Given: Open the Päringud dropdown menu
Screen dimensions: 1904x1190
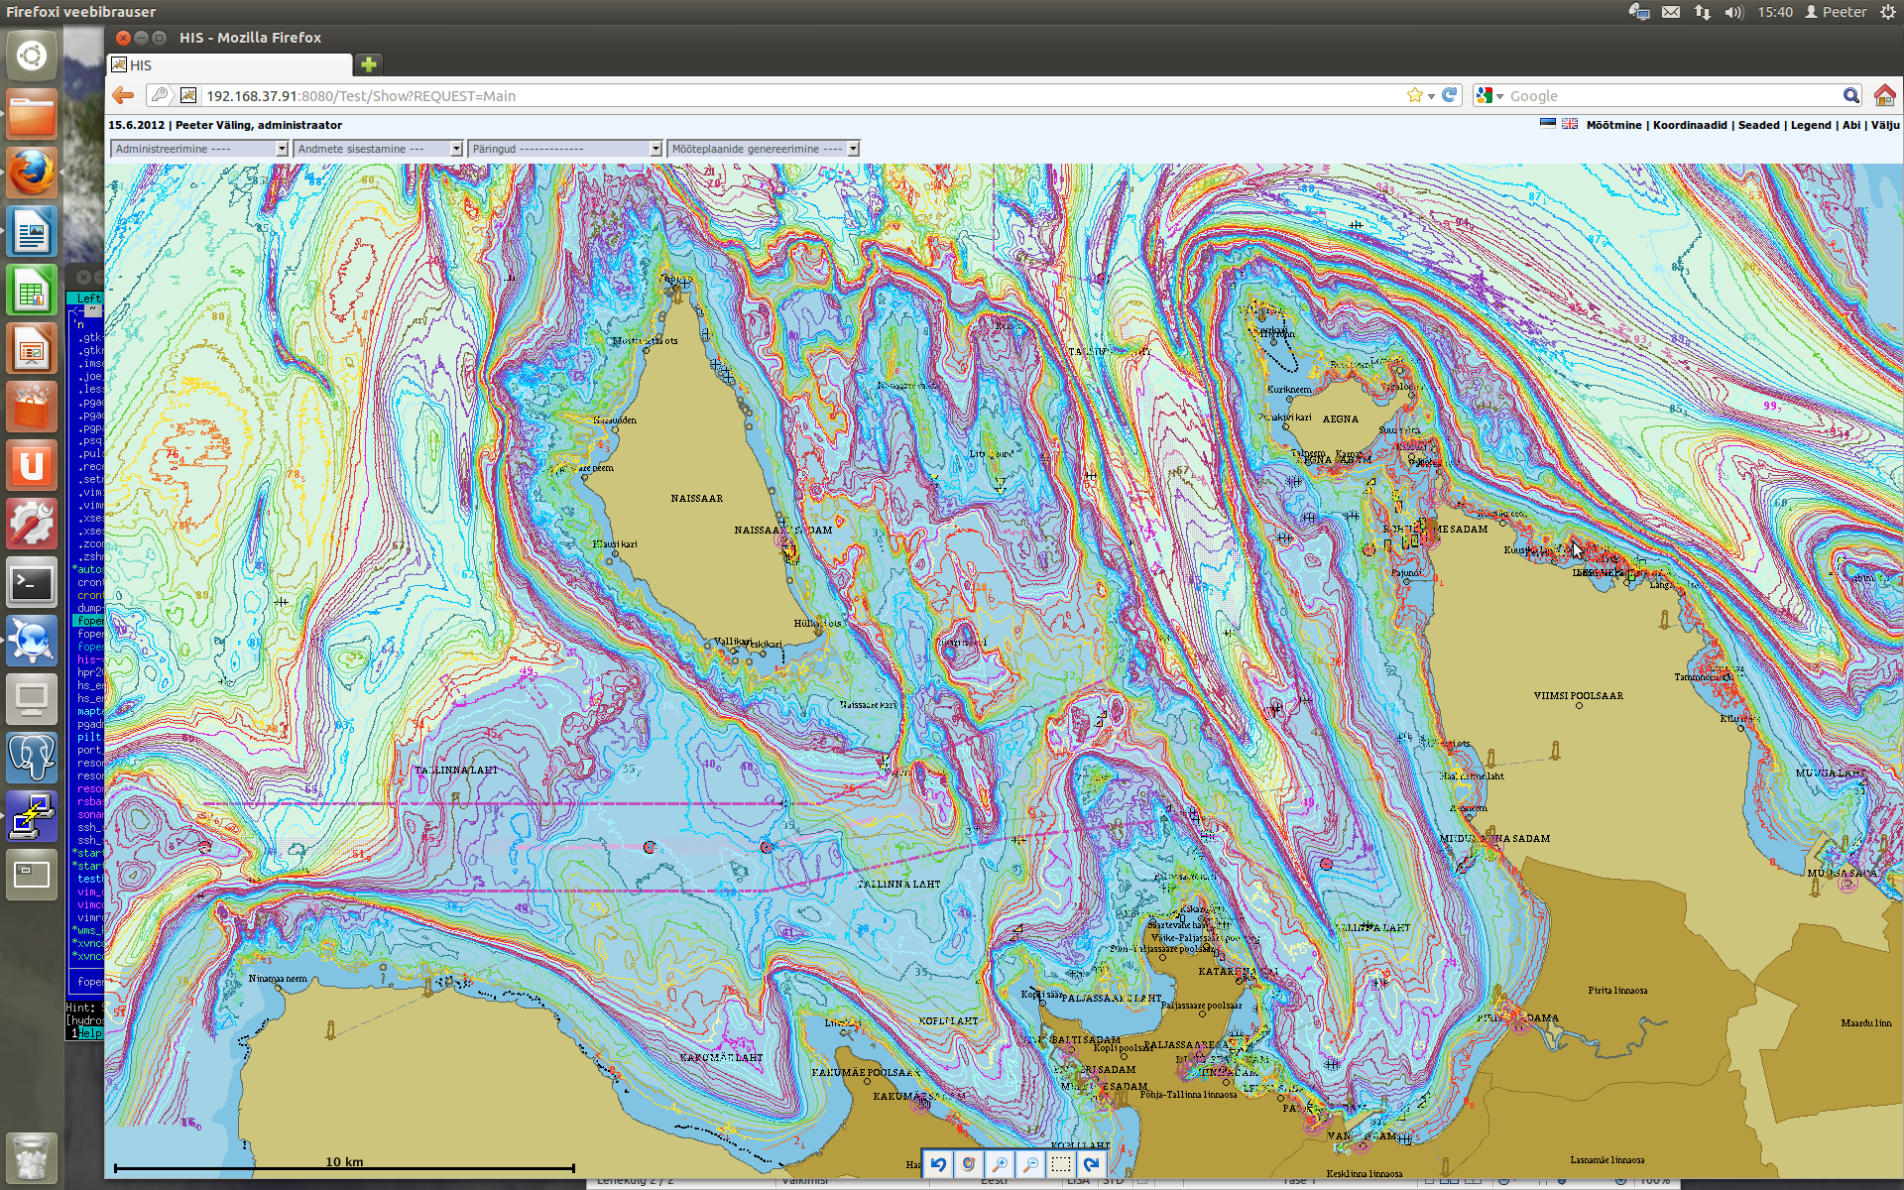Looking at the screenshot, I should 564,149.
